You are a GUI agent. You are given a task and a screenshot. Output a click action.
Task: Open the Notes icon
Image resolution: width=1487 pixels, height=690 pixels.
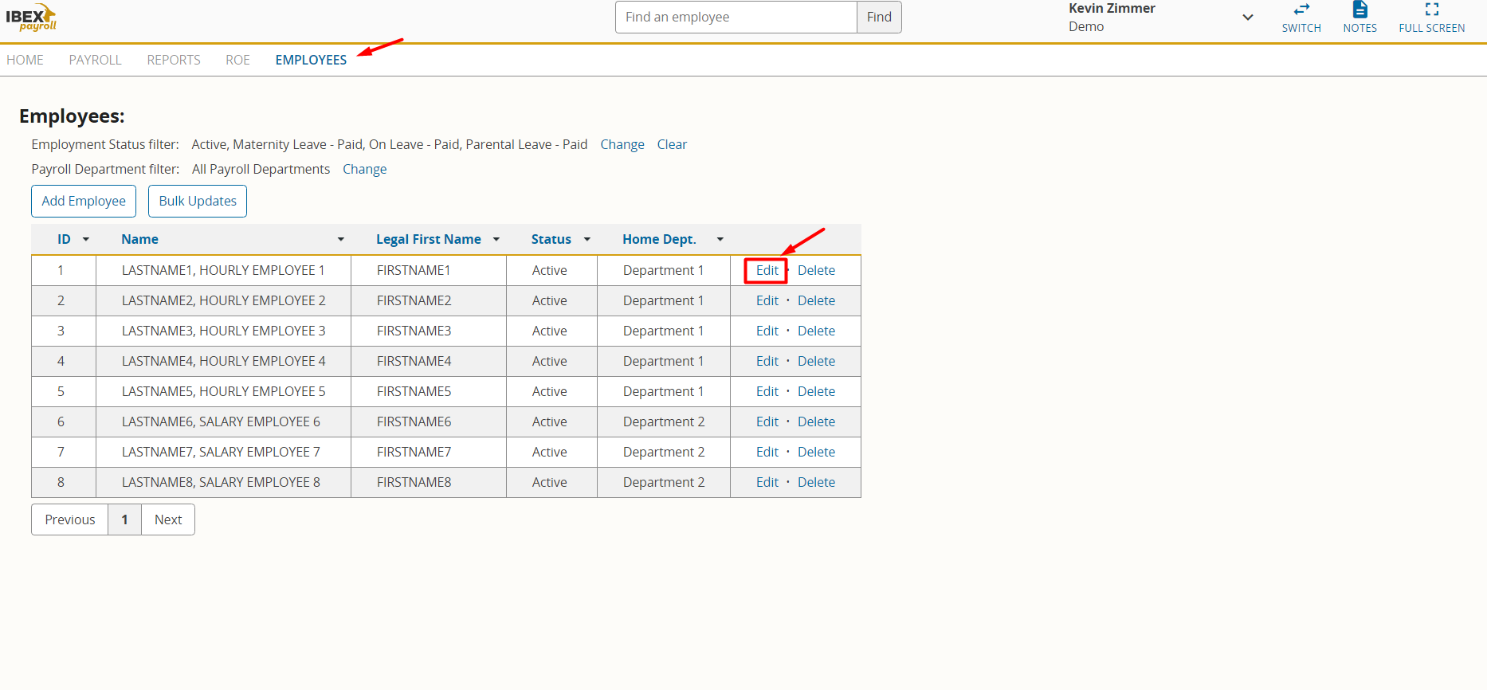click(1359, 10)
